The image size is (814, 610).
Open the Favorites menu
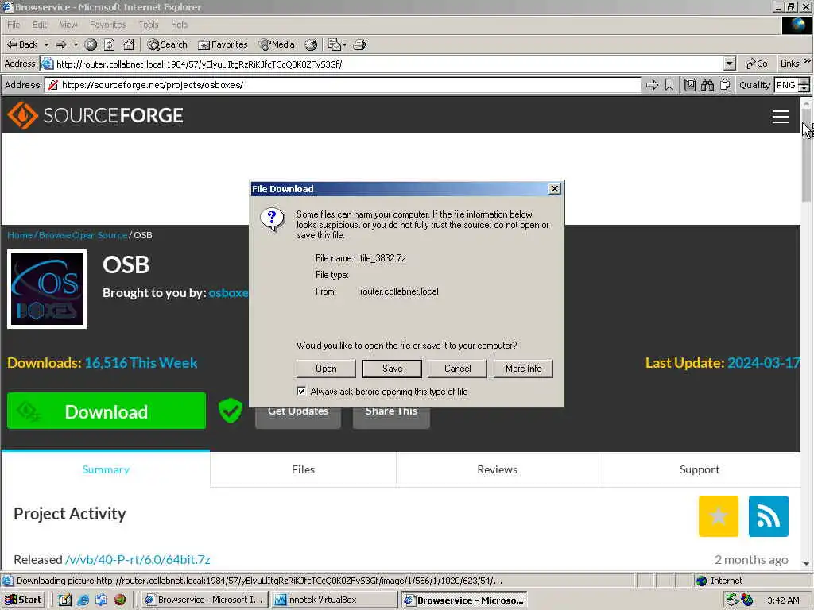[107, 25]
